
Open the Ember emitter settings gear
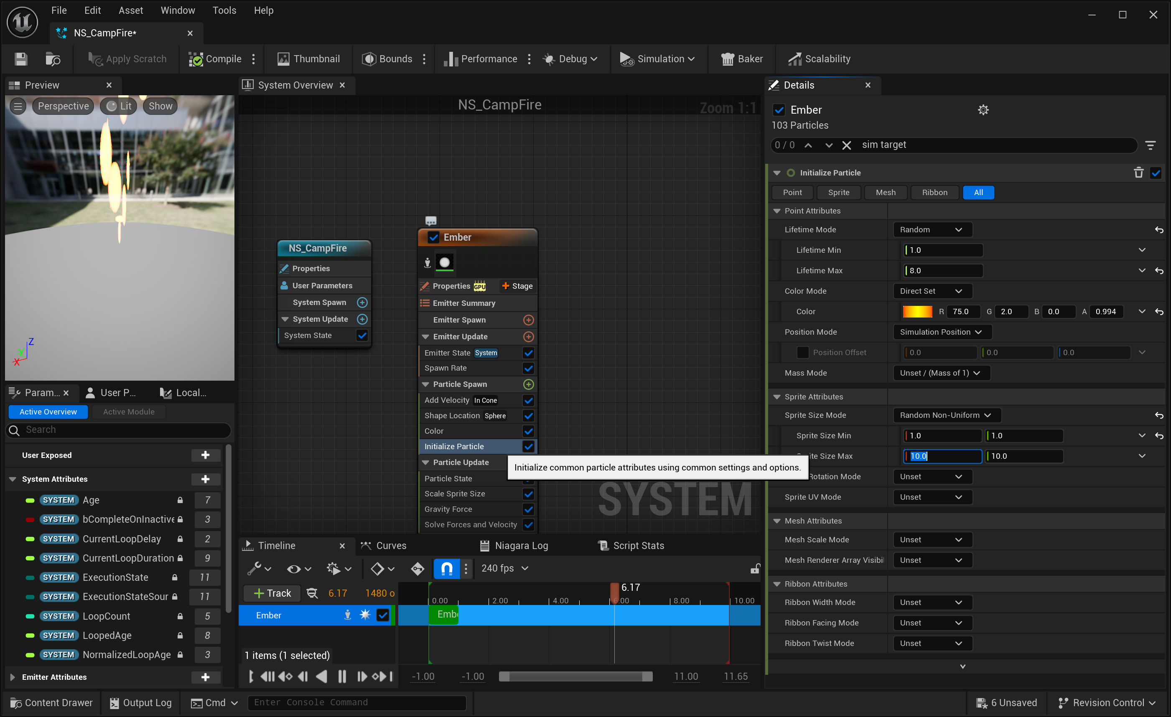point(983,110)
